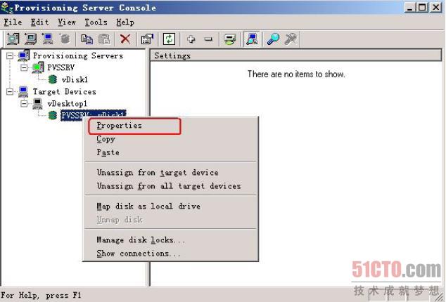Select Map disk as local drive
Screen dimensions: 446x302
coord(171,206)
